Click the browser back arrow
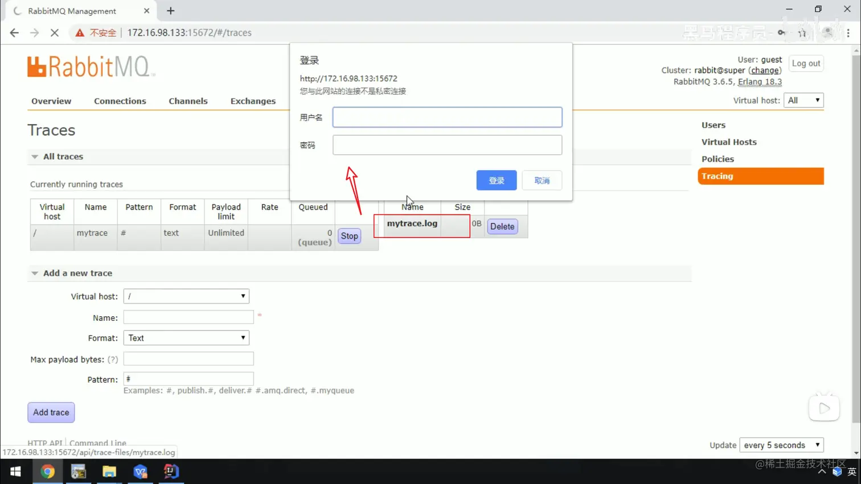Viewport: 861px width, 484px height. pyautogui.click(x=14, y=33)
